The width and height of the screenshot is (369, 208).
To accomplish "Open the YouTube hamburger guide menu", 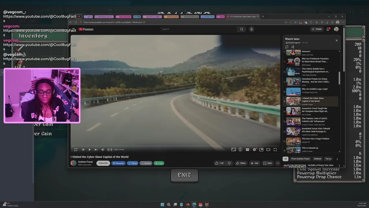I will point(74,29).
